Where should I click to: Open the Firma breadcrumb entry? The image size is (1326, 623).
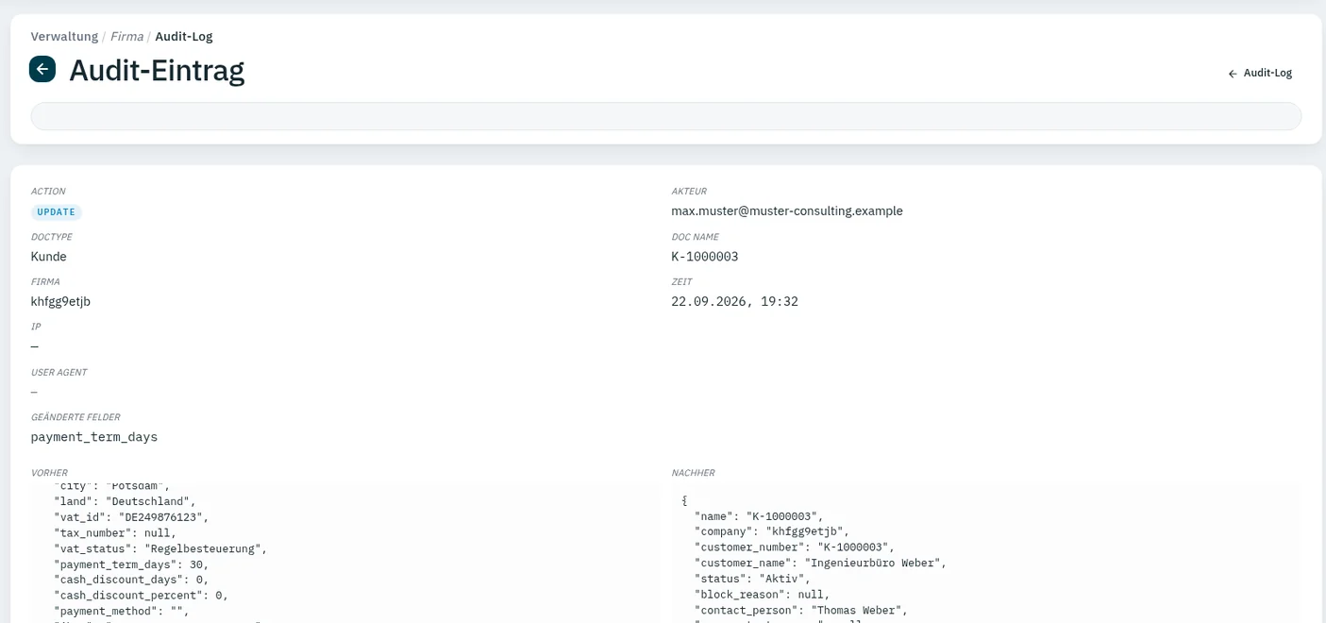coord(126,37)
